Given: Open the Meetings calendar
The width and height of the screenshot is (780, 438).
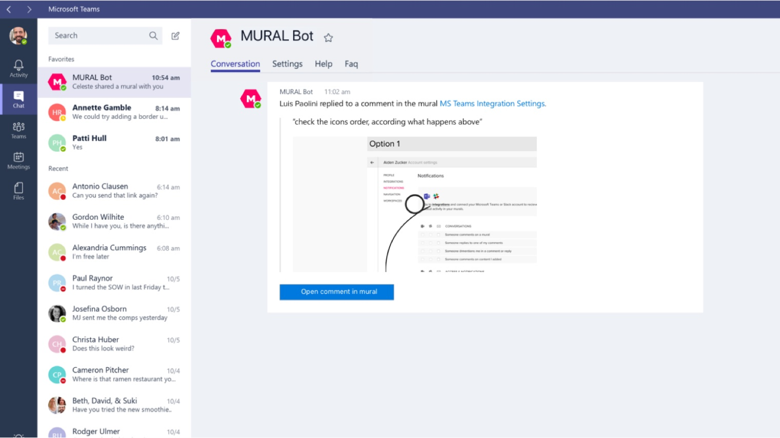Looking at the screenshot, I should (x=18, y=161).
